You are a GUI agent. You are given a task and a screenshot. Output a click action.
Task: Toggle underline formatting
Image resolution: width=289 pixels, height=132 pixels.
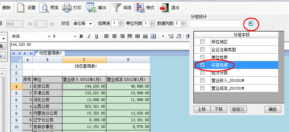click(97, 36)
